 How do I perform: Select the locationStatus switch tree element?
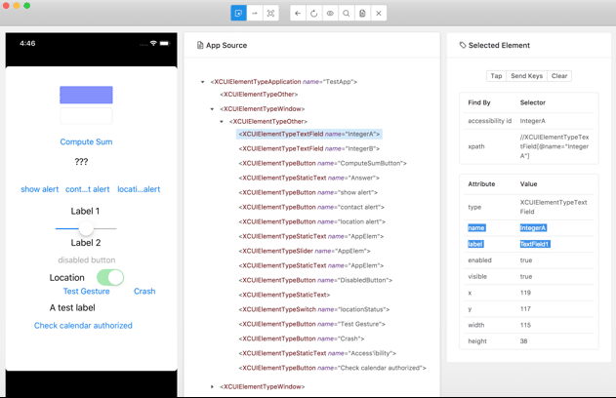313,309
